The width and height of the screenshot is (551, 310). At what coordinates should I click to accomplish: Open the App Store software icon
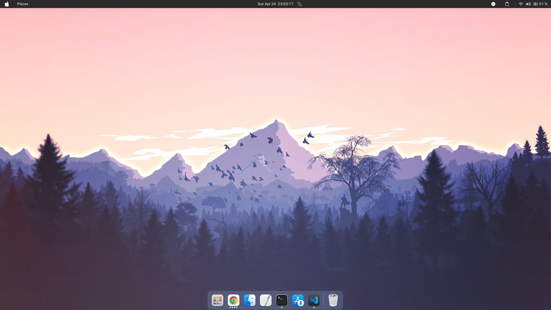[298, 300]
